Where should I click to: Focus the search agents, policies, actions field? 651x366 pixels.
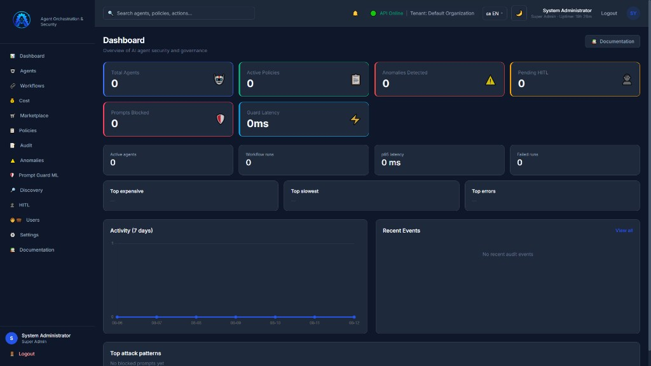coord(179,13)
